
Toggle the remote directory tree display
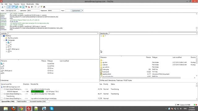click(14, 7)
